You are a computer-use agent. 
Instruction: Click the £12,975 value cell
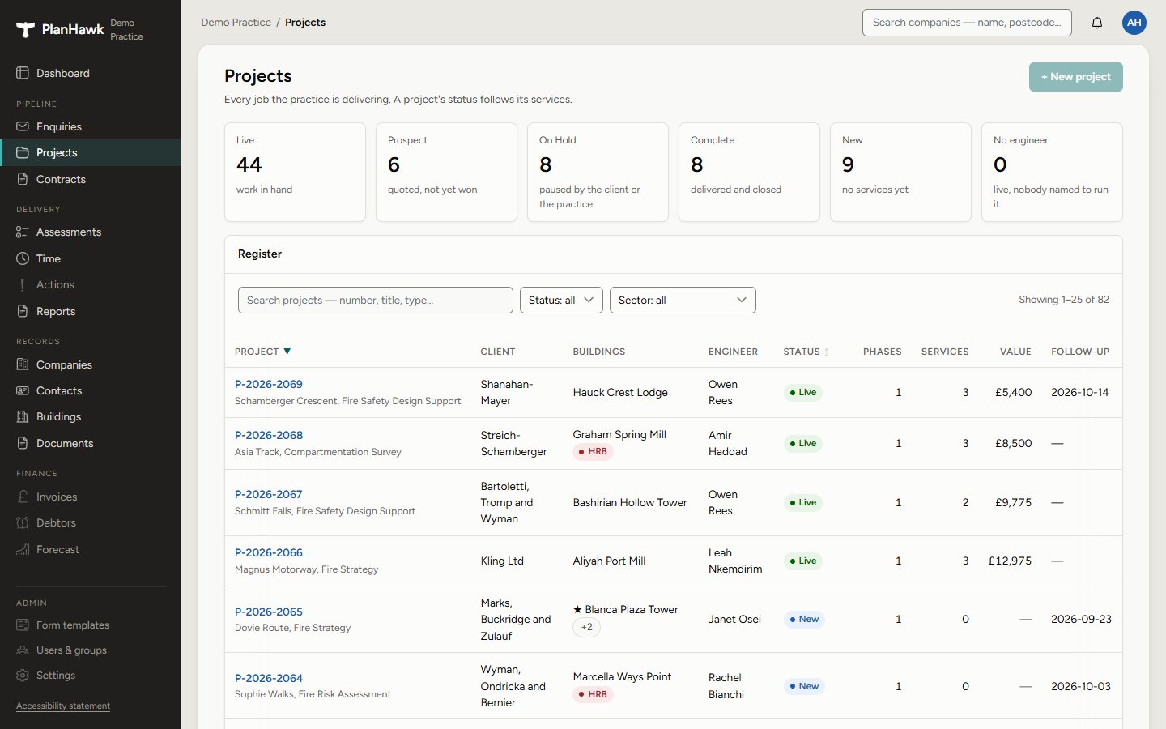[1010, 561]
